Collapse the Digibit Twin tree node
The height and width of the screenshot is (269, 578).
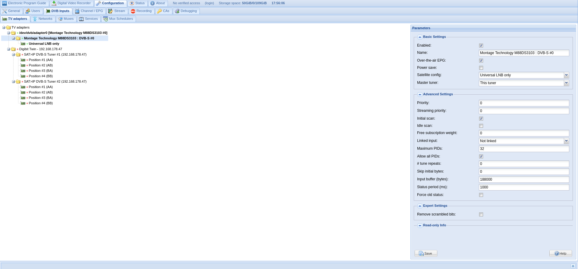pyautogui.click(x=9, y=49)
